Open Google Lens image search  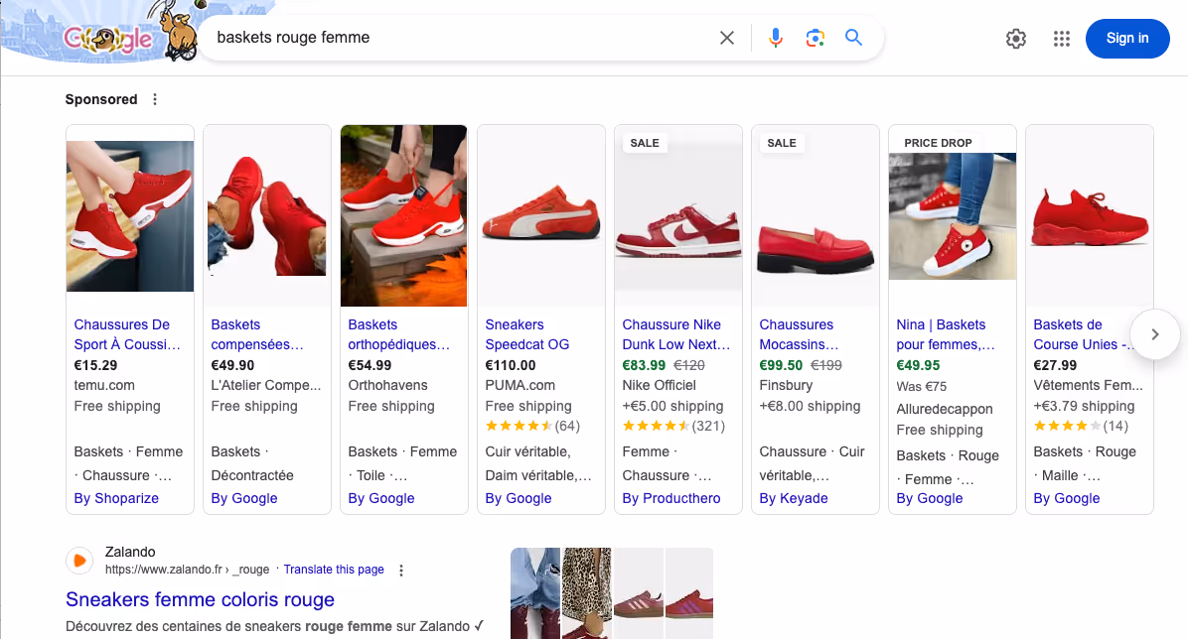(x=815, y=38)
